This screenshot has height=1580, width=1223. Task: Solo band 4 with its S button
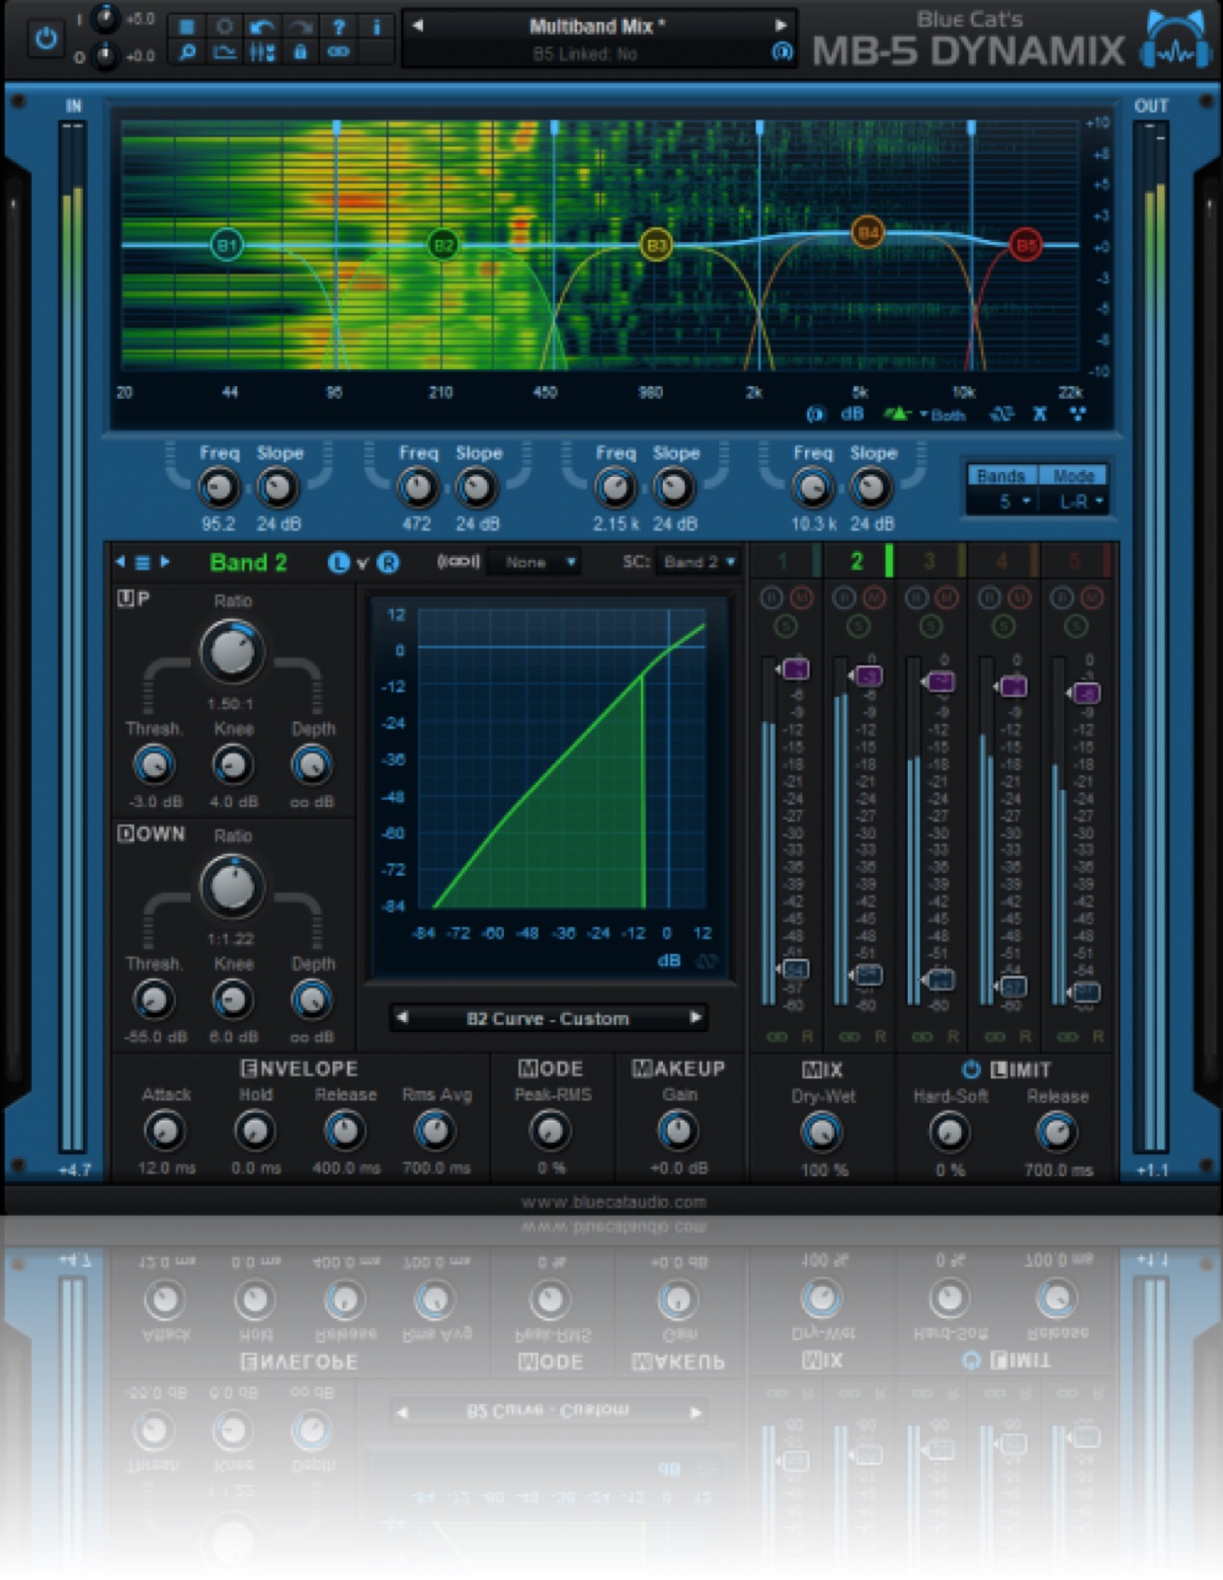pos(1003,626)
